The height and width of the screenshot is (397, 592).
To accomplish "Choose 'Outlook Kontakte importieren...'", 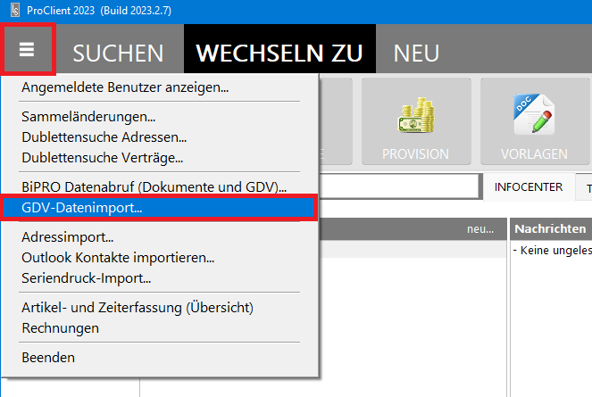I will pos(118,258).
